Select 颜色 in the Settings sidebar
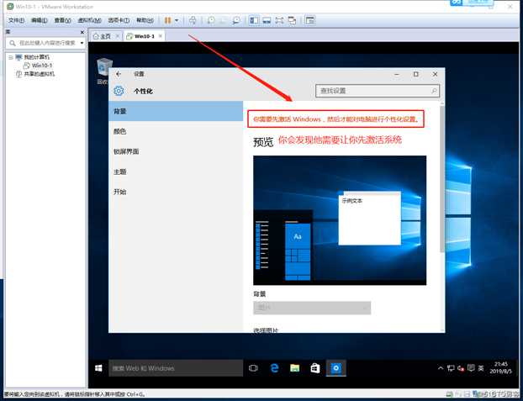 click(x=176, y=131)
